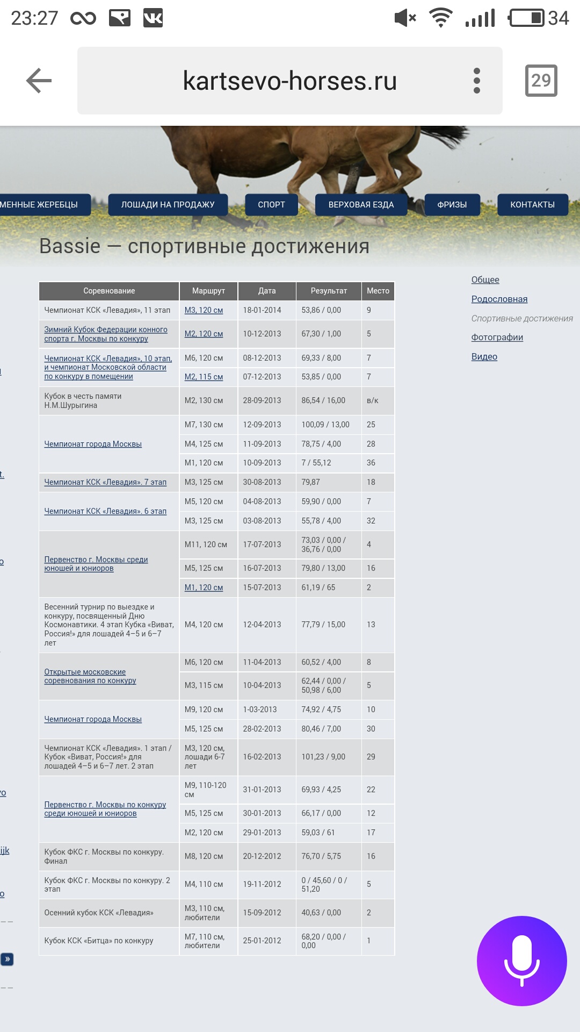This screenshot has width=580, height=1032.
Task: Open the ВЕРХОВАЯ ЕЗДА menu item
Action: pyautogui.click(x=361, y=205)
